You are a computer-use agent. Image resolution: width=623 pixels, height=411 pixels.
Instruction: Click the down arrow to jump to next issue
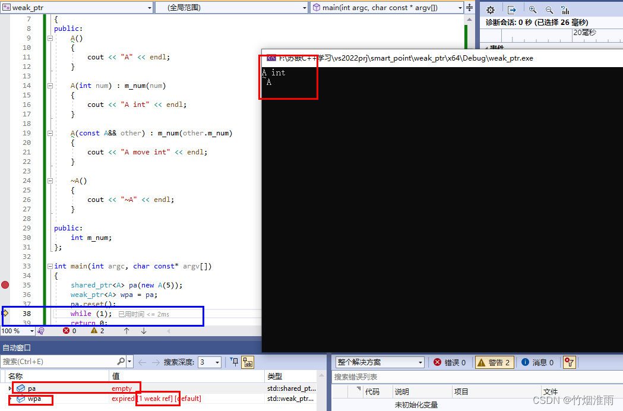144,331
